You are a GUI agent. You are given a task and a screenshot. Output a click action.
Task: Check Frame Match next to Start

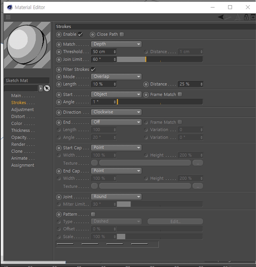click(180, 94)
